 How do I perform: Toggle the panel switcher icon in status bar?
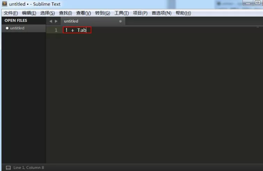click(x=8, y=168)
